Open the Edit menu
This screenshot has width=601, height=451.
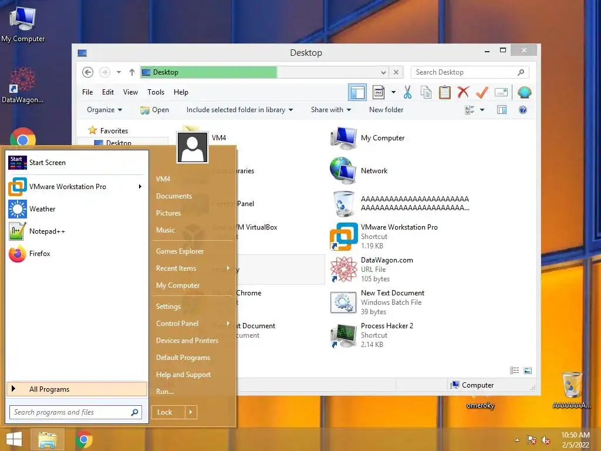[x=108, y=92]
